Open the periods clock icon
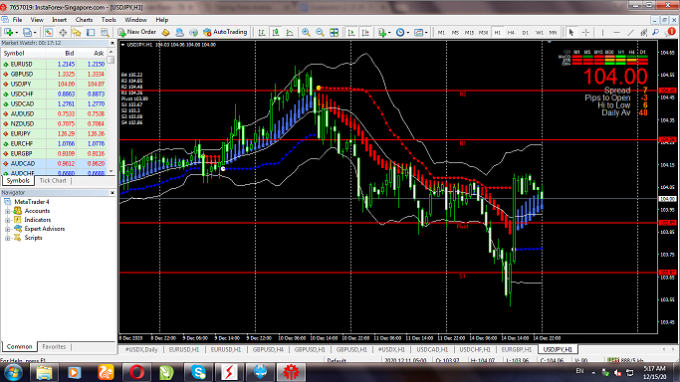680x382 pixels. pyautogui.click(x=400, y=32)
